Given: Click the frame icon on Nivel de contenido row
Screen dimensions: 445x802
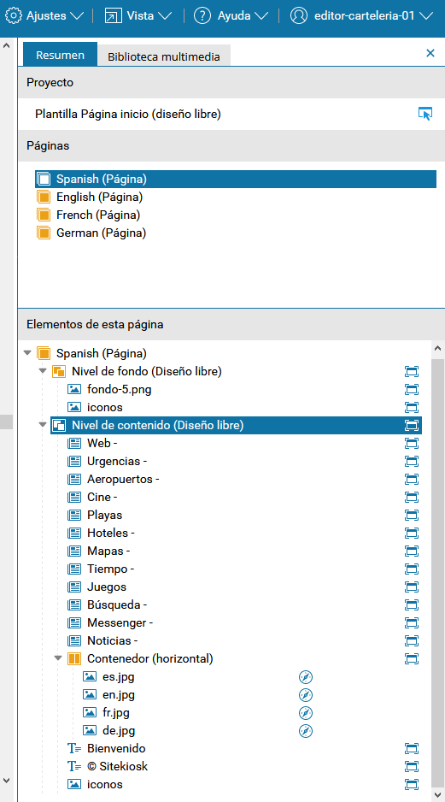Looking at the screenshot, I should click(412, 425).
